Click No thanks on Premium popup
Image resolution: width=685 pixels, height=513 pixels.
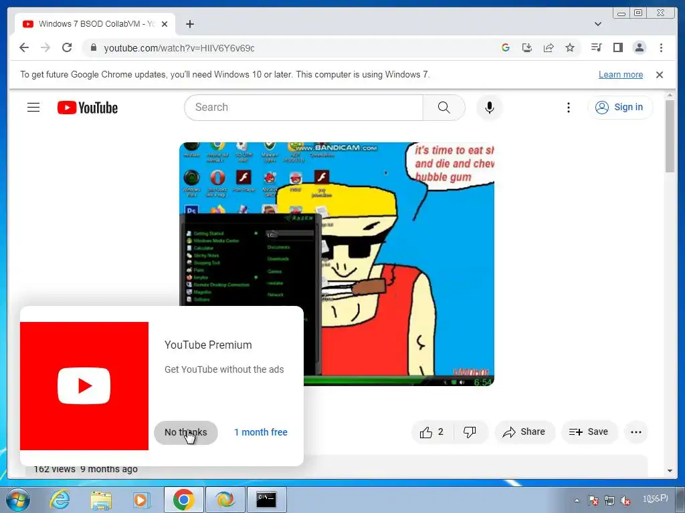point(186,432)
